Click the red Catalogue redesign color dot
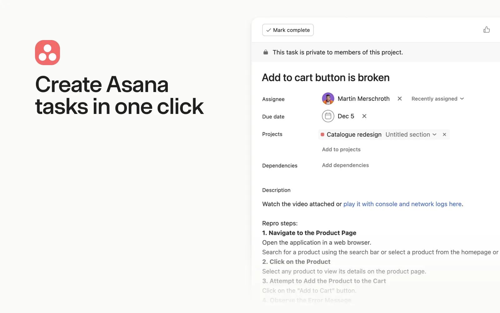Screen dimensions: 500x313 (322, 135)
